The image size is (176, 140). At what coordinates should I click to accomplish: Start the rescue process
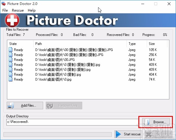pyautogui.click(x=128, y=134)
